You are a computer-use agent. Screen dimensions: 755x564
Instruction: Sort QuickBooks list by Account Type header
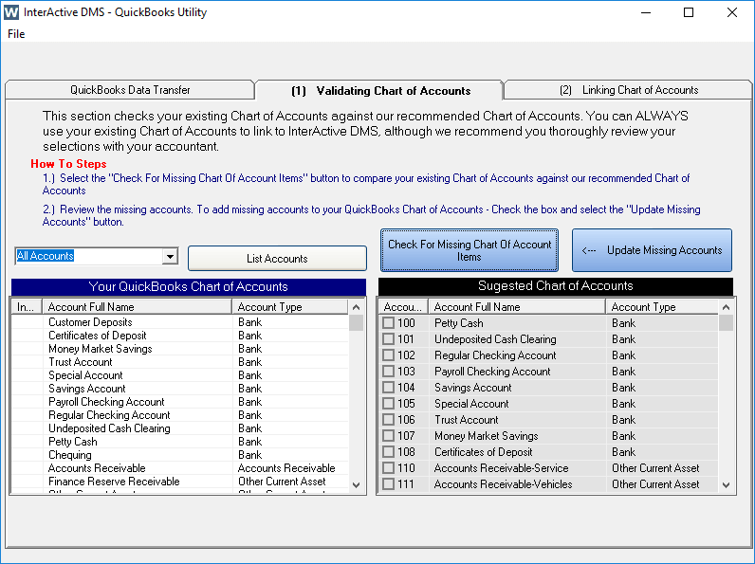(290, 307)
